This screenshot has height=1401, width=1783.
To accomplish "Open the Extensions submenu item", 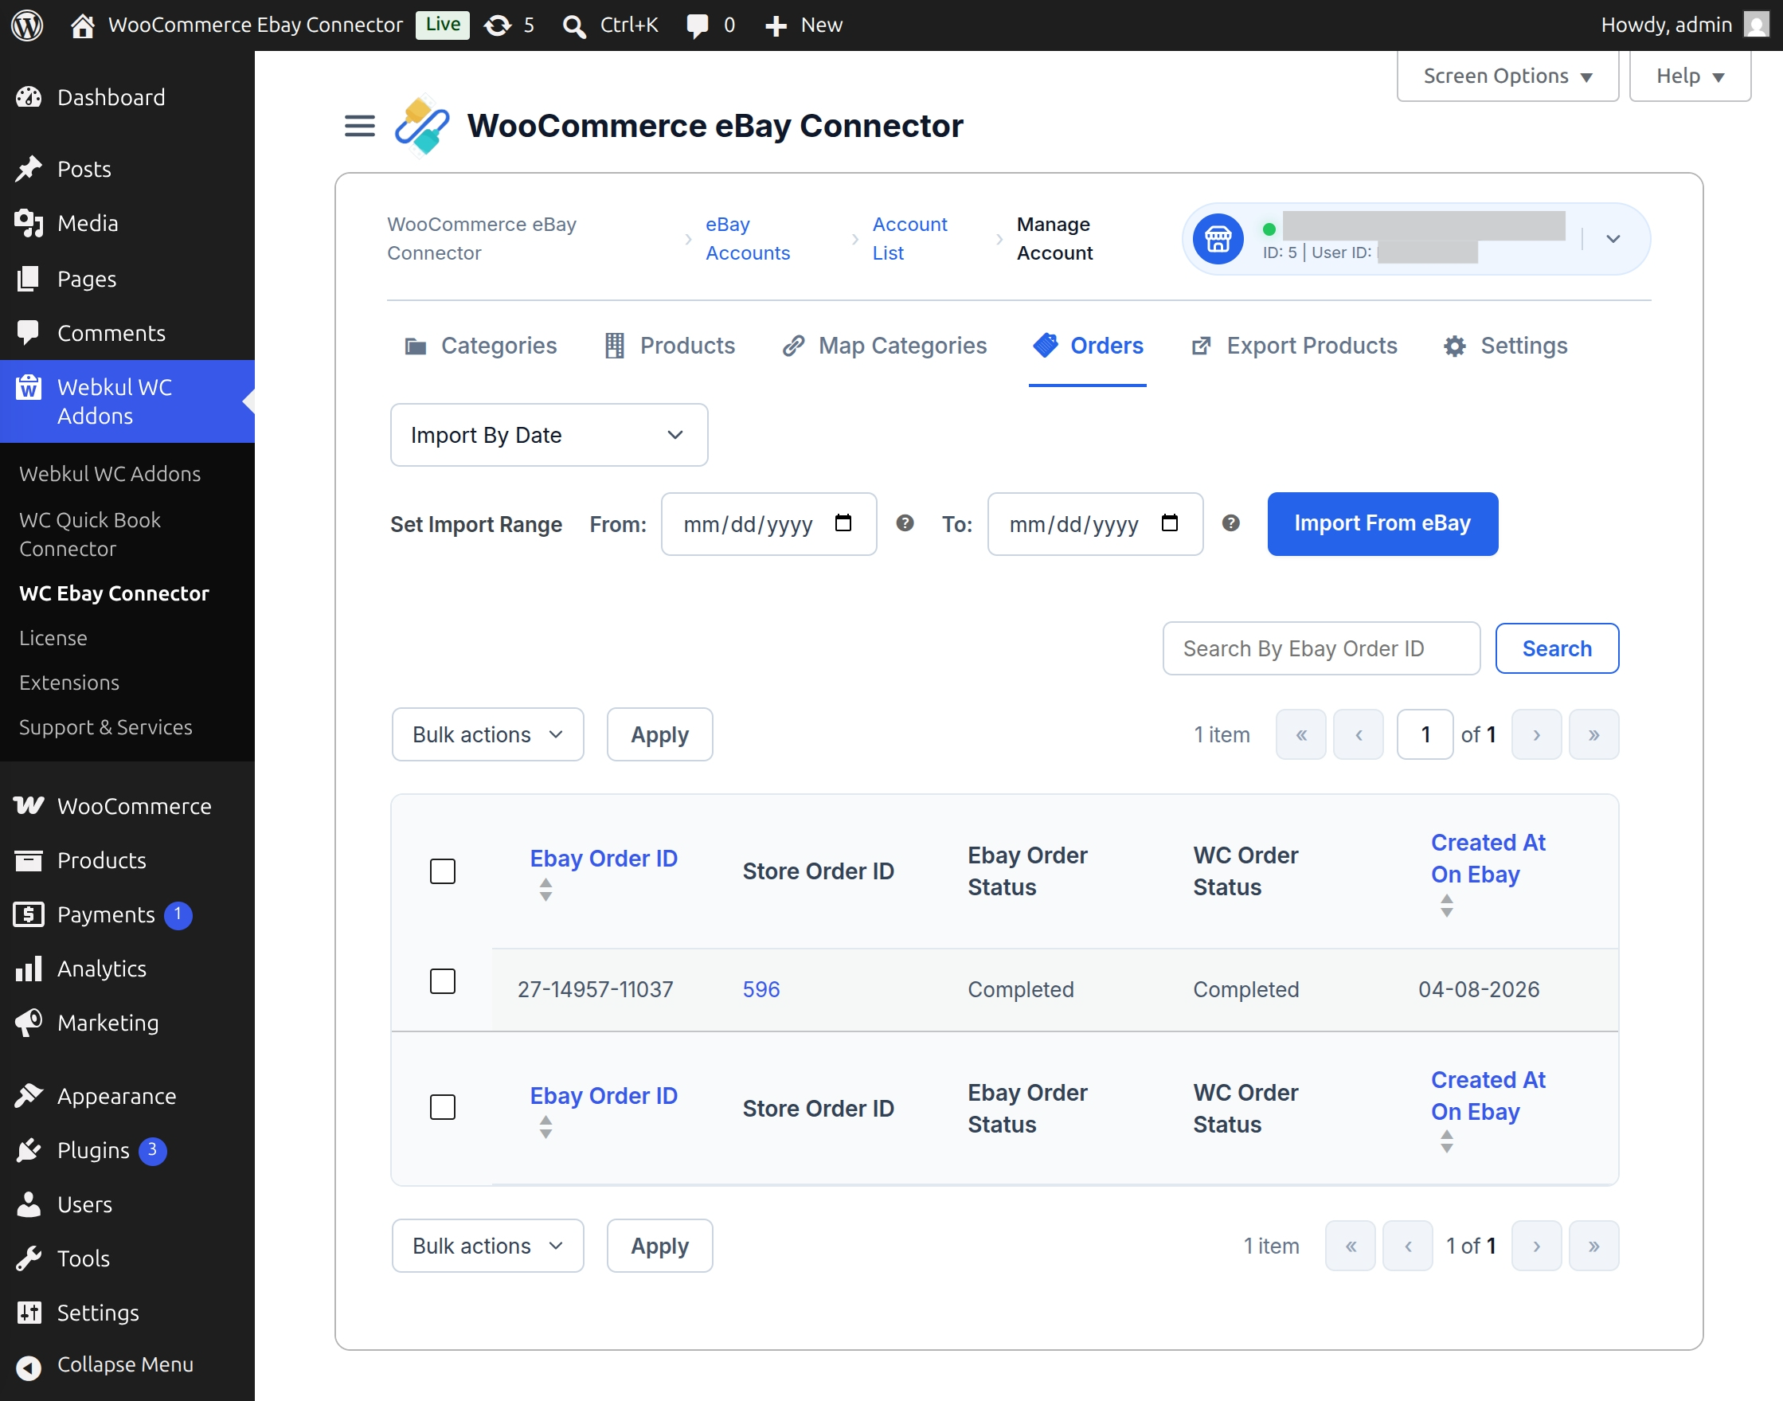I will [70, 683].
